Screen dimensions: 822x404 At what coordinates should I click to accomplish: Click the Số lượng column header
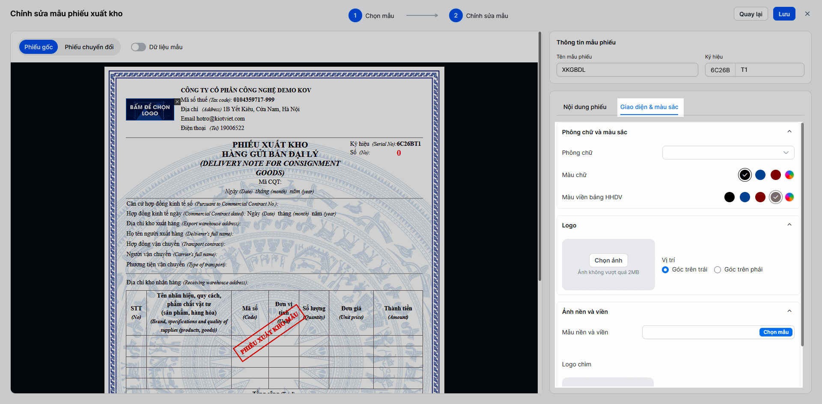[x=314, y=313]
